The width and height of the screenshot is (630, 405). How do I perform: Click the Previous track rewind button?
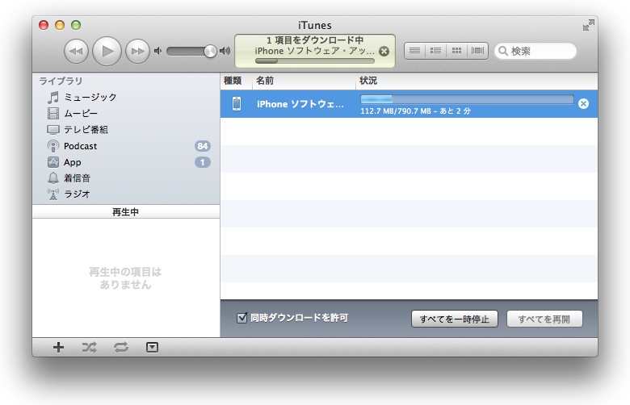[76, 51]
